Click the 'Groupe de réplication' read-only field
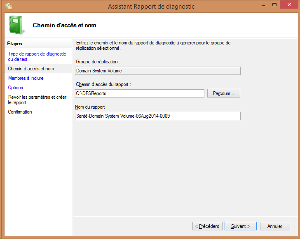Viewport: 300px width, 239px height. [x=157, y=70]
